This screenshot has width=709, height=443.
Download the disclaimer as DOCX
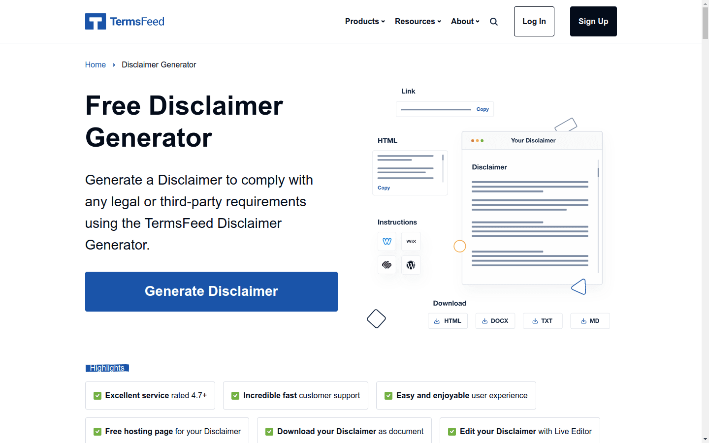coord(495,320)
